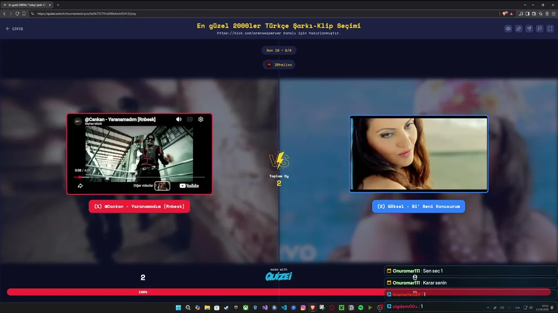This screenshot has height=313, width=558.
Task: Open Visual Studio Code from the taskbar
Action: click(x=284, y=308)
